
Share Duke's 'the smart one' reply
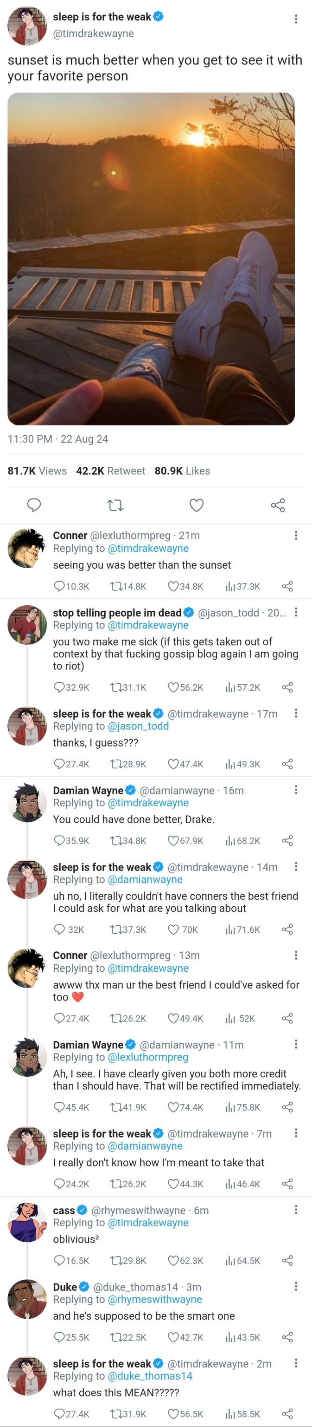287,1337
